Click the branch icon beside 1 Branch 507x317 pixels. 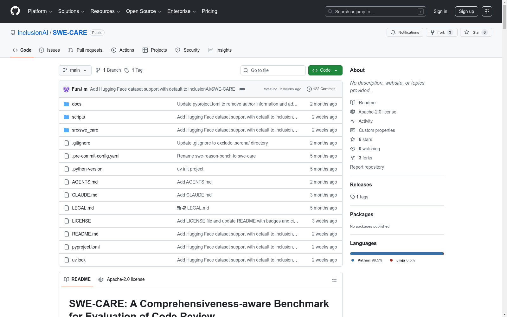(98, 70)
